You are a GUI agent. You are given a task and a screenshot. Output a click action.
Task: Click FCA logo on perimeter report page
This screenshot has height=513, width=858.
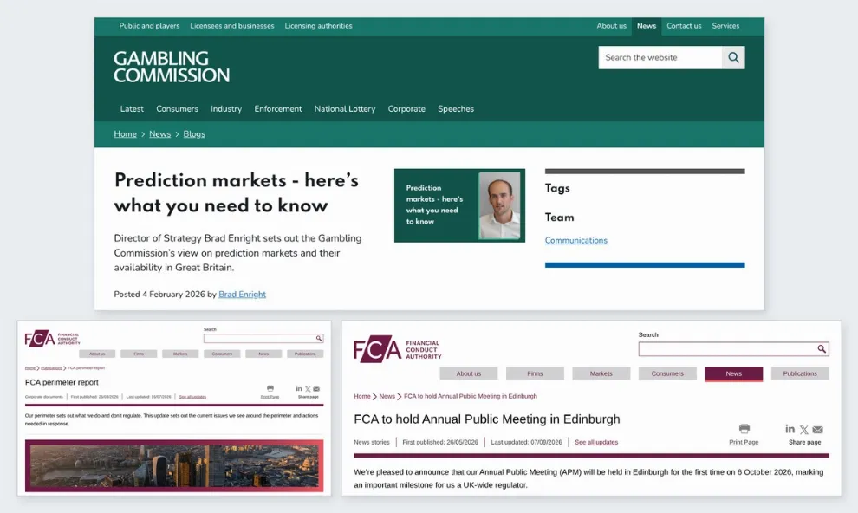52,339
